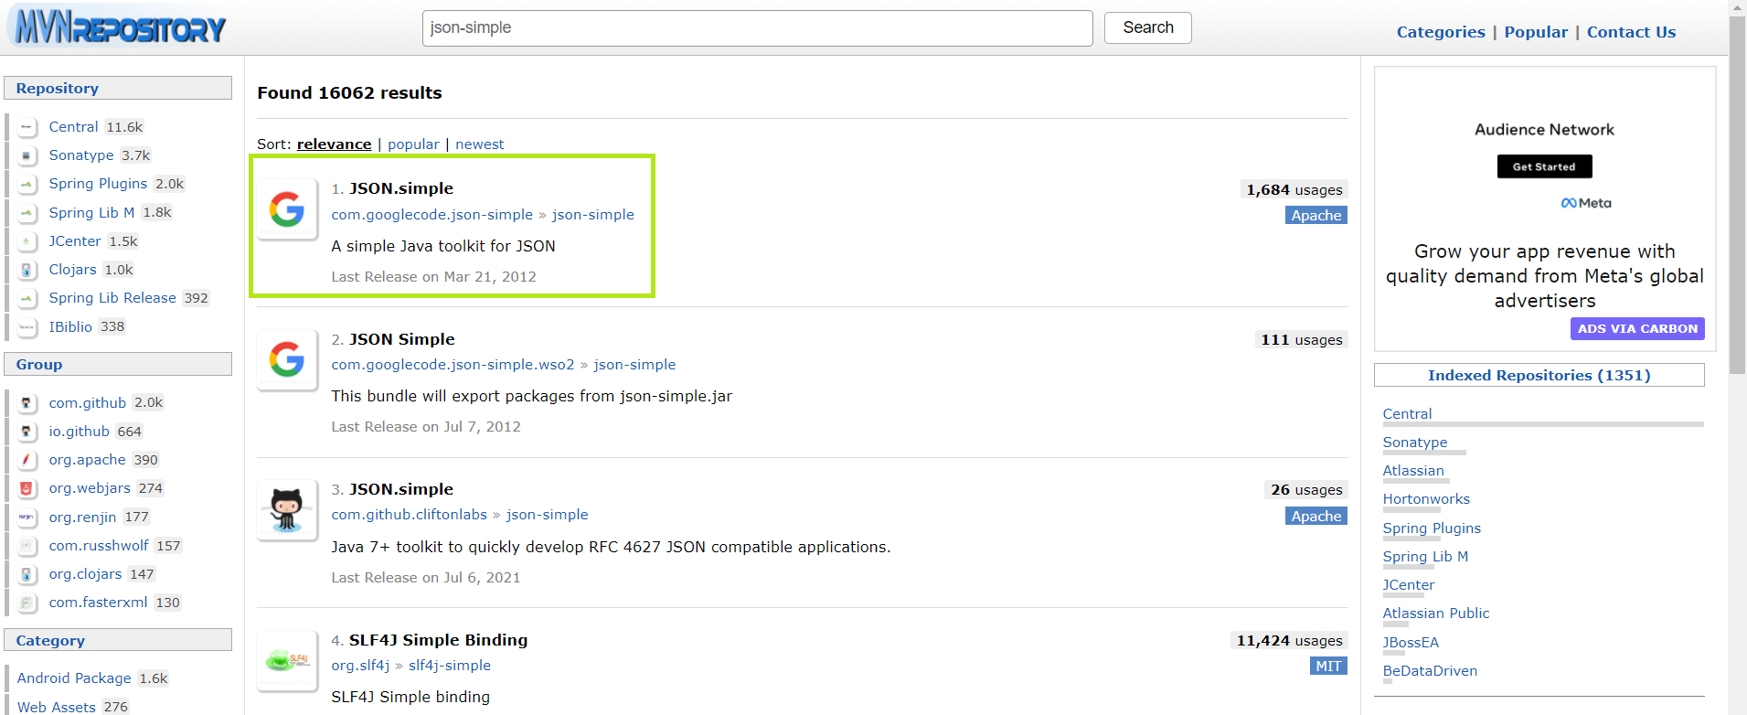Click the Sonatype repository icon in the sidebar
Image resolution: width=1747 pixels, height=715 pixels.
pyautogui.click(x=27, y=155)
